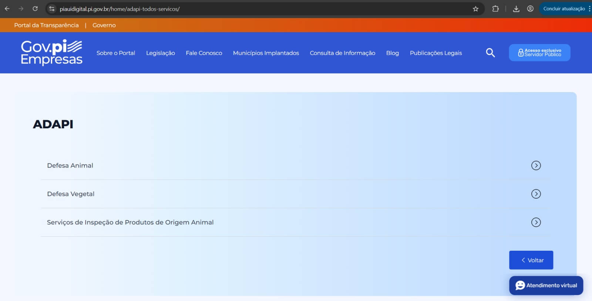The width and height of the screenshot is (592, 301).
Task: Go to Consulta de Informação
Action: [x=342, y=53]
